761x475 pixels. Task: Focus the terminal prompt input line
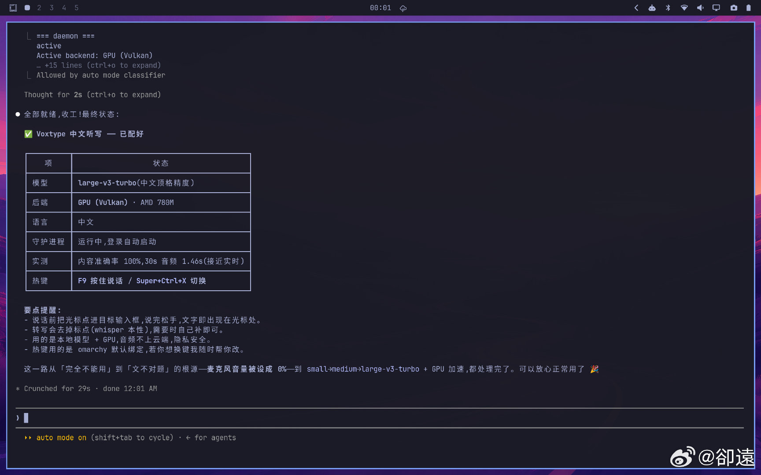click(x=380, y=418)
